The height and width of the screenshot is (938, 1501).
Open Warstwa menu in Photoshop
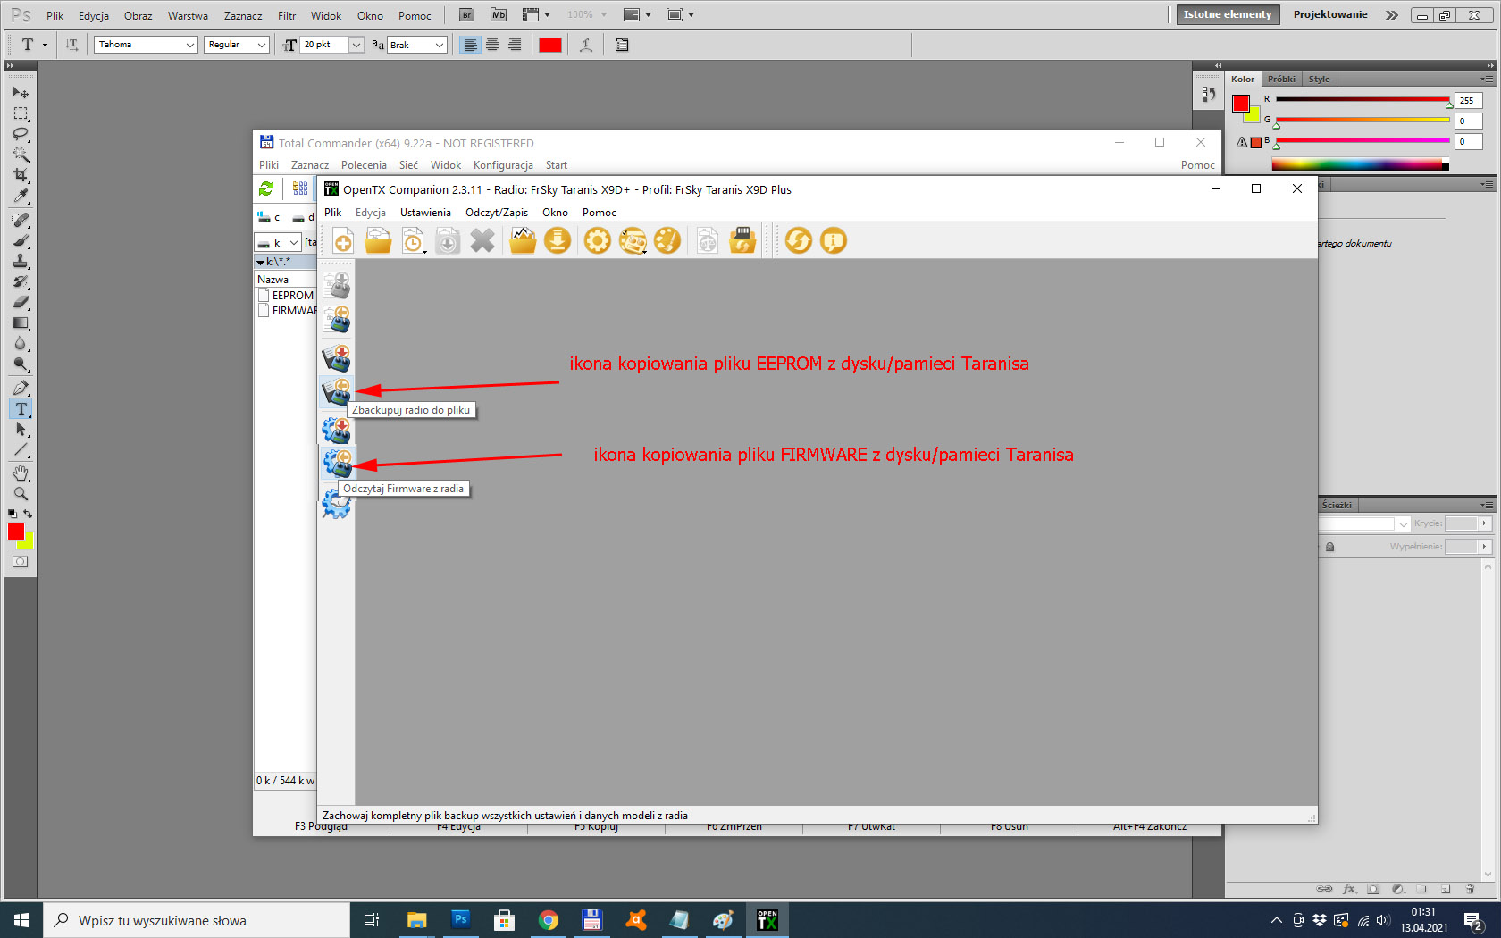tap(188, 16)
